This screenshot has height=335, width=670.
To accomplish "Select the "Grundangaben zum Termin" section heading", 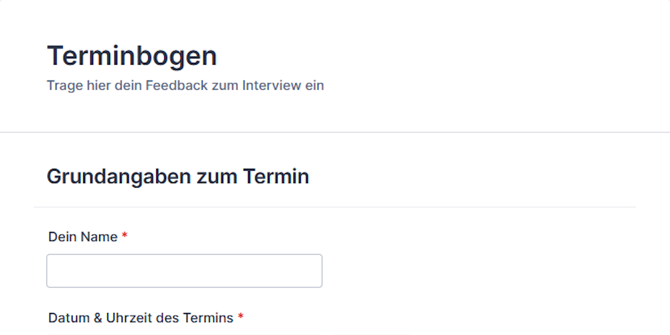I will tap(178, 176).
